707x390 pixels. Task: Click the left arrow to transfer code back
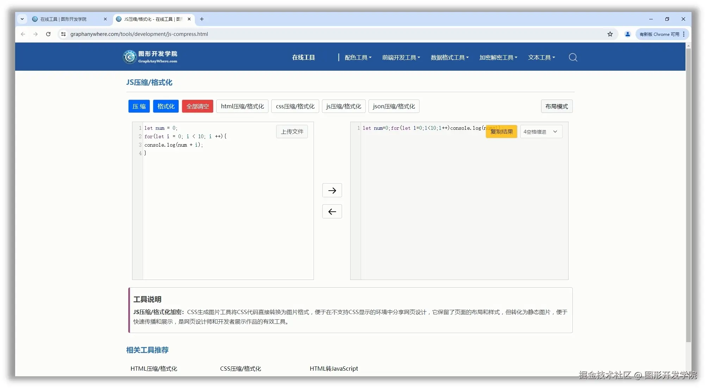tap(331, 211)
